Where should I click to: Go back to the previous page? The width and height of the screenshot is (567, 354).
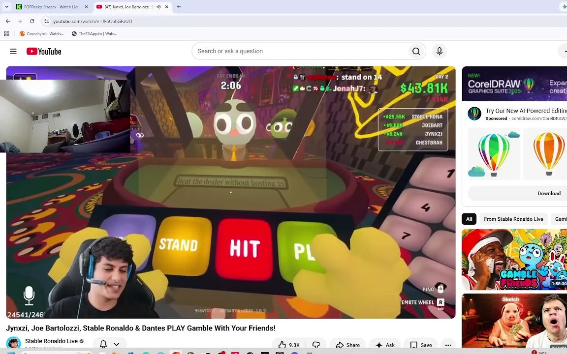[8, 21]
